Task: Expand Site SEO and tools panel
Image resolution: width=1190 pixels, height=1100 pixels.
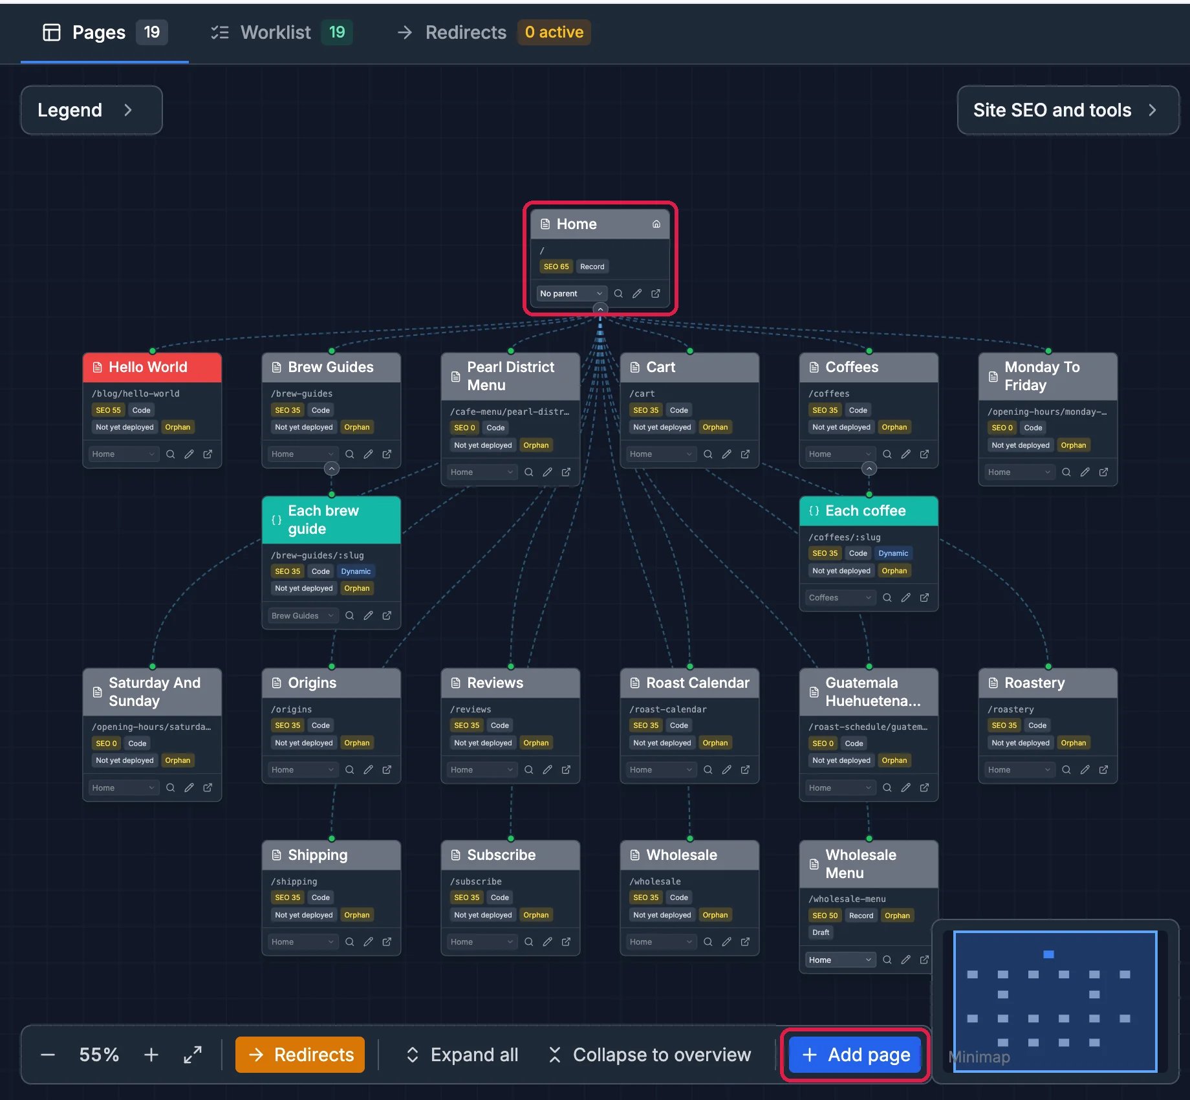Action: (1068, 110)
